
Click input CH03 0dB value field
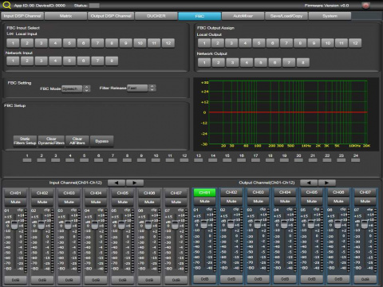[69, 280]
